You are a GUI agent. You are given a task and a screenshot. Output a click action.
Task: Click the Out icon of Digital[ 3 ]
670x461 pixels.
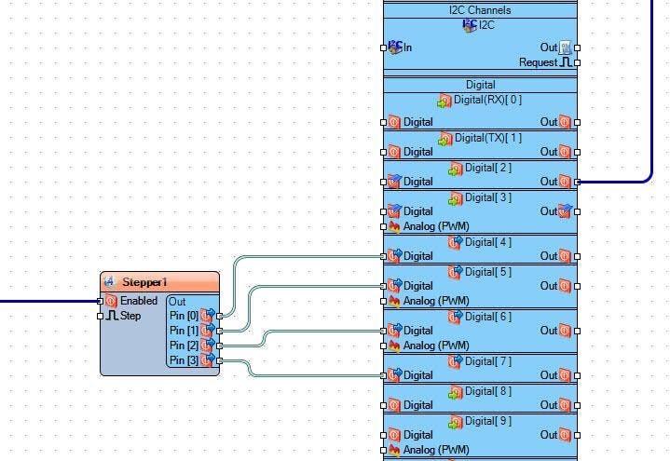pyautogui.click(x=566, y=211)
